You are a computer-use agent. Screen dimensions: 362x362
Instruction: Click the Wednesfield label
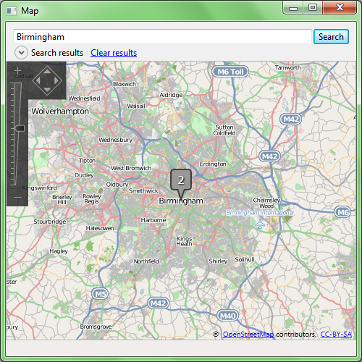pos(84,98)
